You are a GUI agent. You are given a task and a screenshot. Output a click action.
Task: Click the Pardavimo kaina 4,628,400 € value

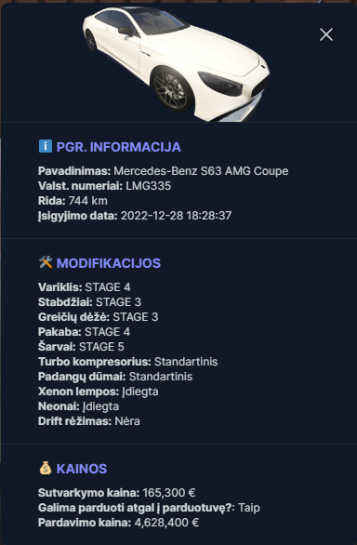(x=166, y=523)
